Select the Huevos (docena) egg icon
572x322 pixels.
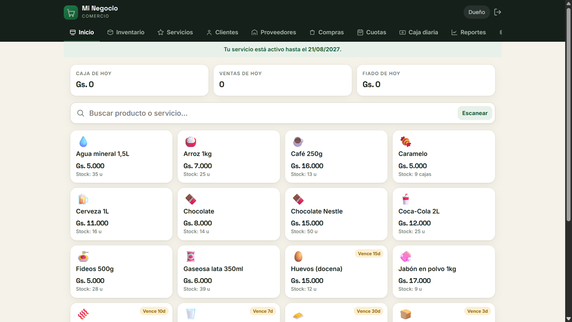tap(298, 257)
